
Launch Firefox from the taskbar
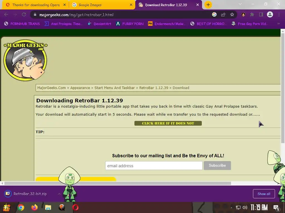(34, 207)
